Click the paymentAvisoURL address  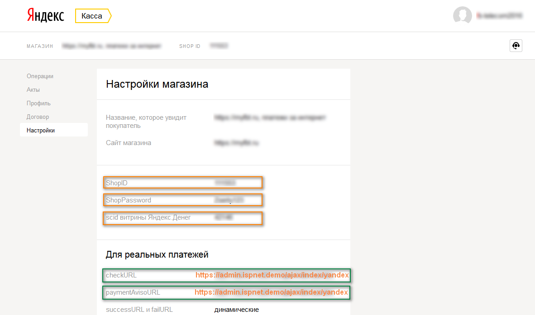point(271,292)
